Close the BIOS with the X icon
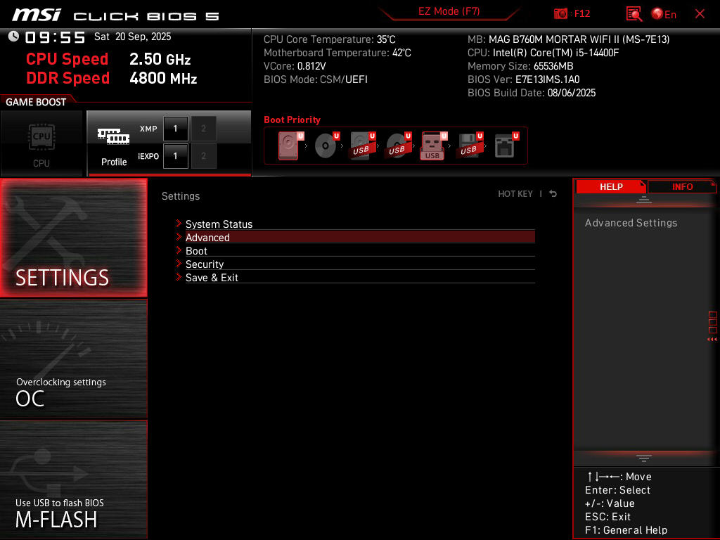 point(700,14)
